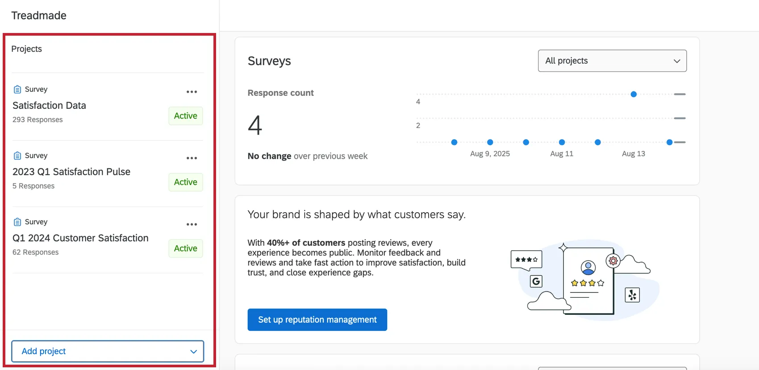Image resolution: width=759 pixels, height=370 pixels.
Task: Click Active badge for 2023 Q1 Satisfaction Pulse
Action: [185, 182]
